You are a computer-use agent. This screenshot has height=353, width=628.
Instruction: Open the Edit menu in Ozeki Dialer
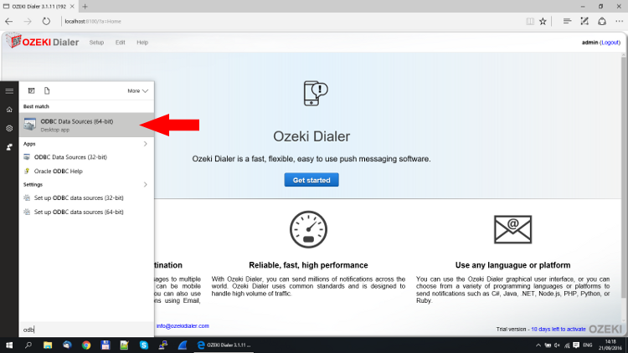[x=121, y=42]
